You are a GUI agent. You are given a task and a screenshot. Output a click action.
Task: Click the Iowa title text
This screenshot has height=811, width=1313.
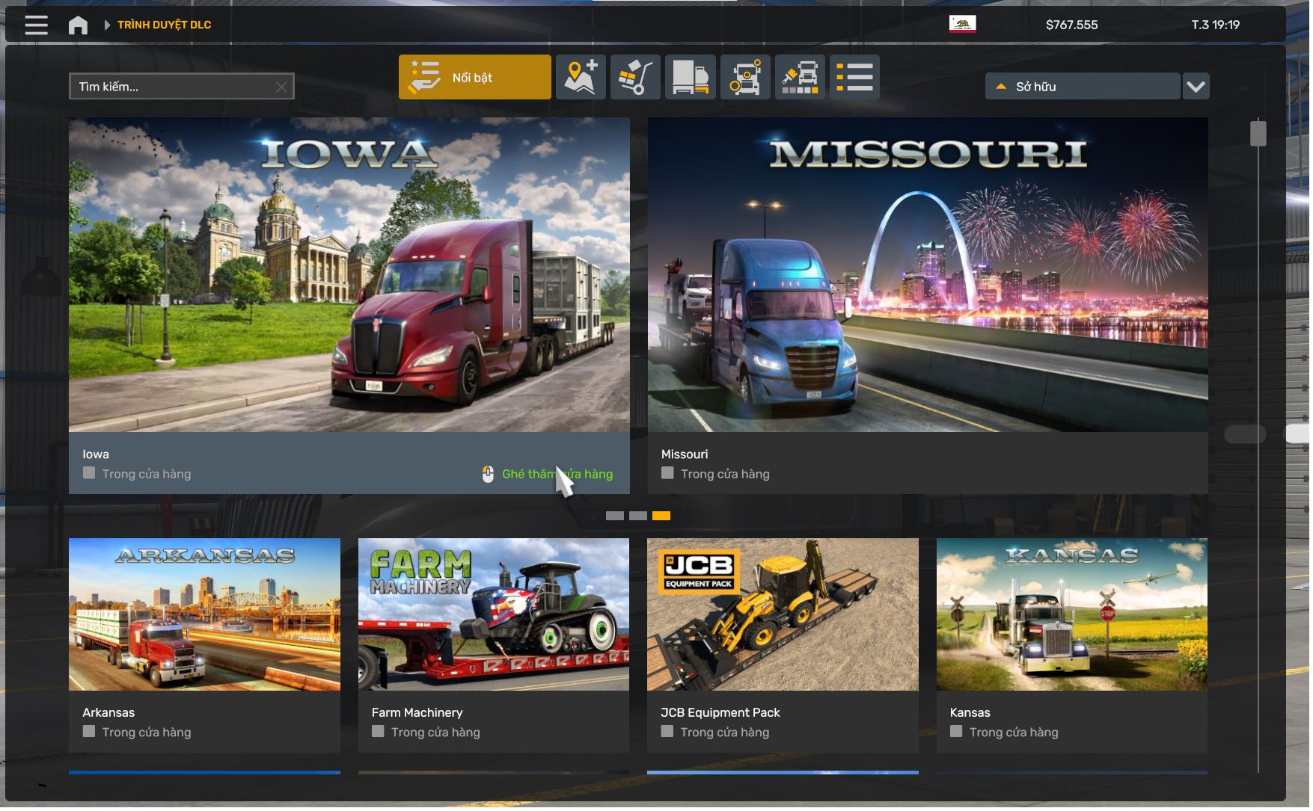(96, 454)
